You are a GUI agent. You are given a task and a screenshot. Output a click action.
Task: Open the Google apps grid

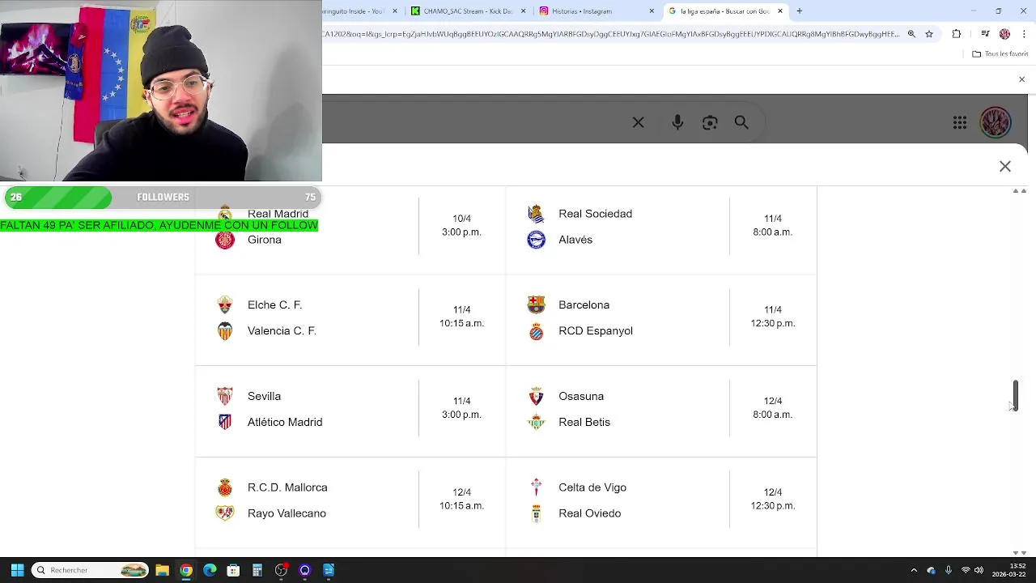pyautogui.click(x=960, y=122)
